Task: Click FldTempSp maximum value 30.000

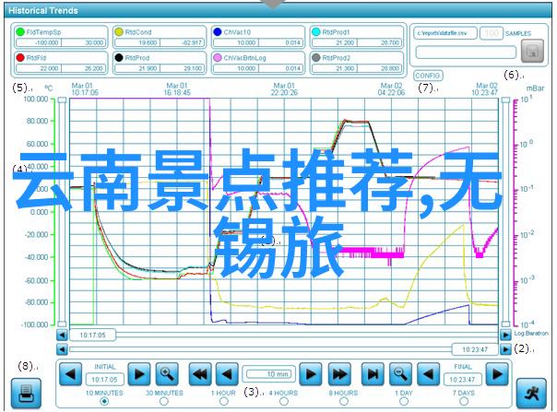Action: [84, 42]
